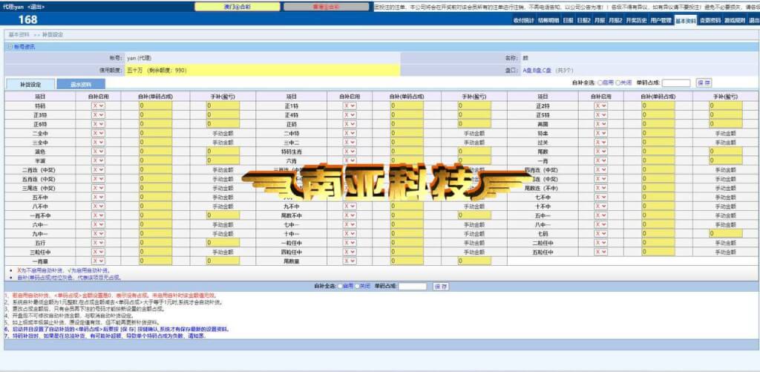Focus the bottom 单码占成 input field

pos(413,287)
